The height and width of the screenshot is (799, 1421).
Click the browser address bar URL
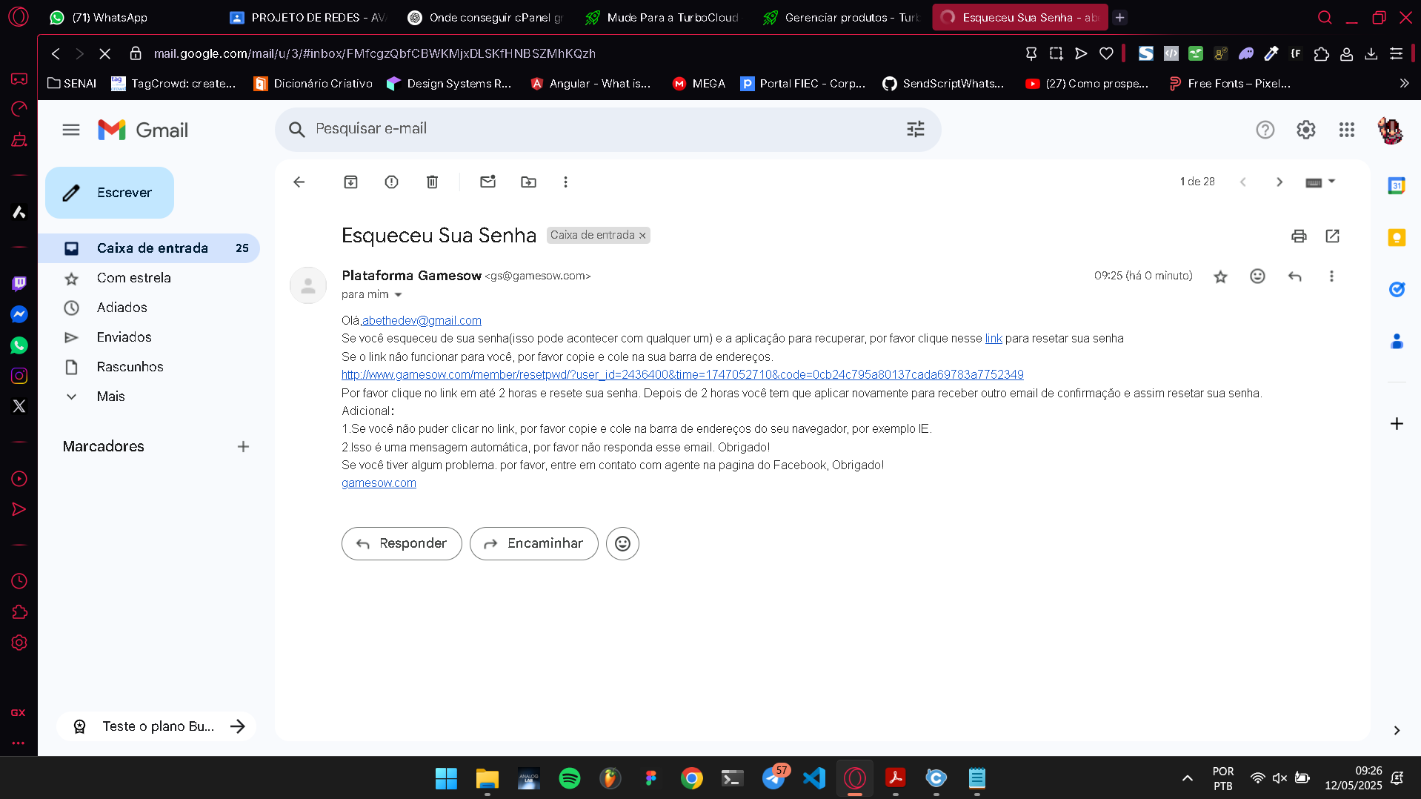pyautogui.click(x=374, y=53)
